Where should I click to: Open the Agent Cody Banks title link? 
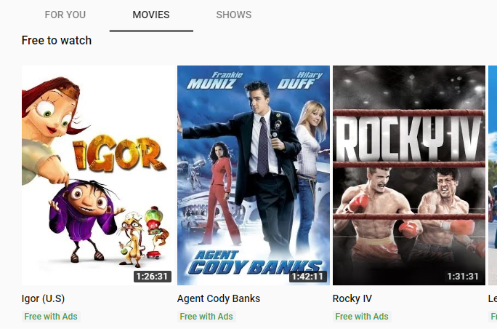[x=219, y=298]
